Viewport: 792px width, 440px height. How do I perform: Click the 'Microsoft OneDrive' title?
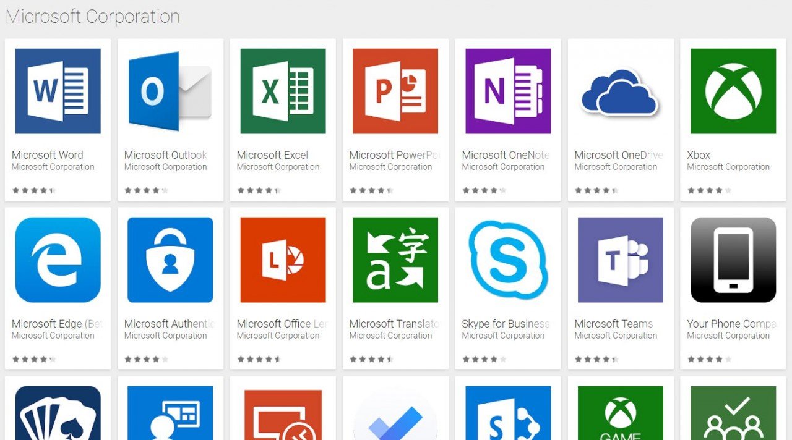click(x=619, y=155)
